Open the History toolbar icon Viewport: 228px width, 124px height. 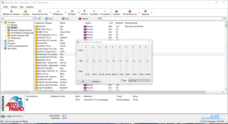tap(72, 11)
